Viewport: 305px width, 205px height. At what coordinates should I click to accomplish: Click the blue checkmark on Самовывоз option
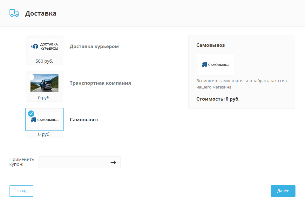coord(31,114)
